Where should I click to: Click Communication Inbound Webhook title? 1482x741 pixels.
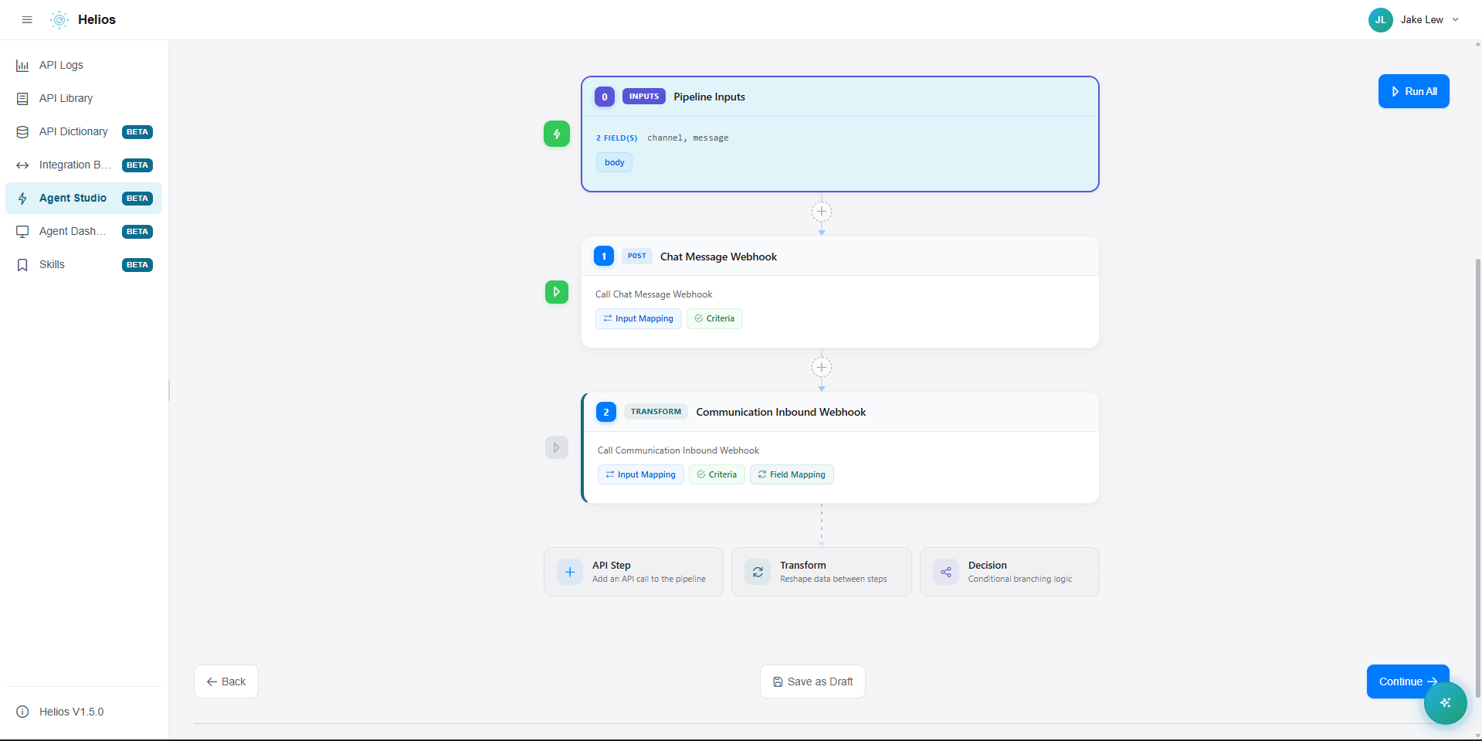pyautogui.click(x=781, y=412)
